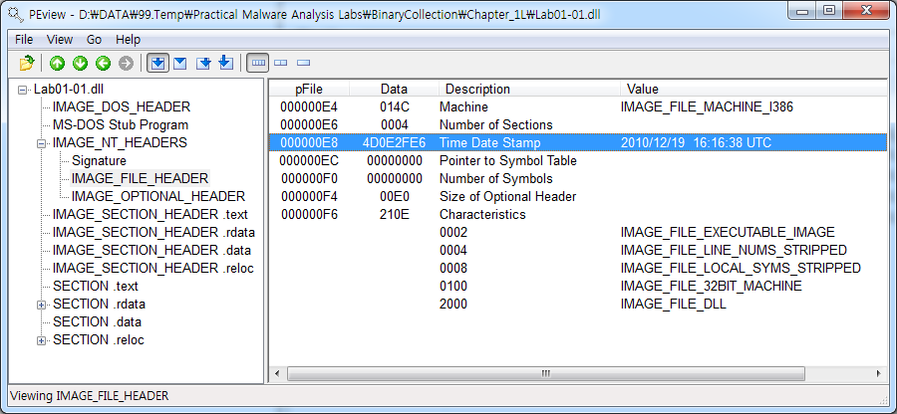Open the Go menu

click(x=94, y=40)
